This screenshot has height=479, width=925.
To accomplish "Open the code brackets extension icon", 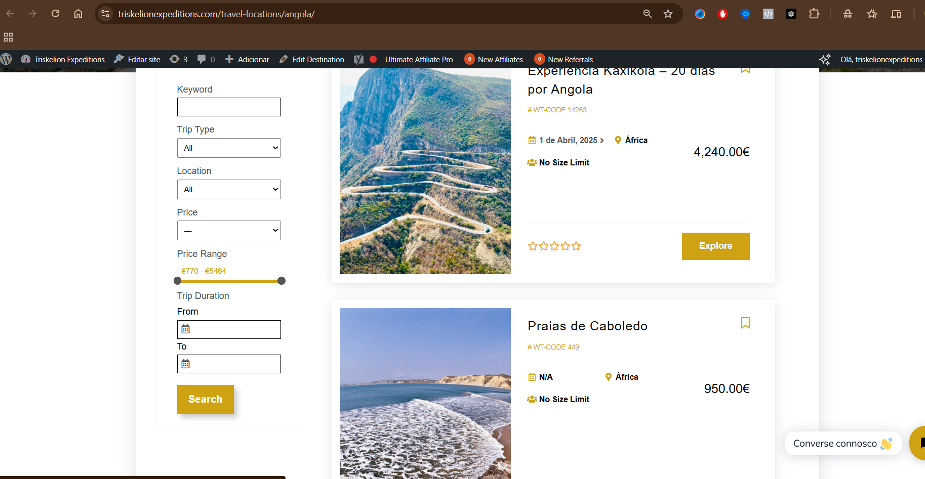I will (768, 14).
